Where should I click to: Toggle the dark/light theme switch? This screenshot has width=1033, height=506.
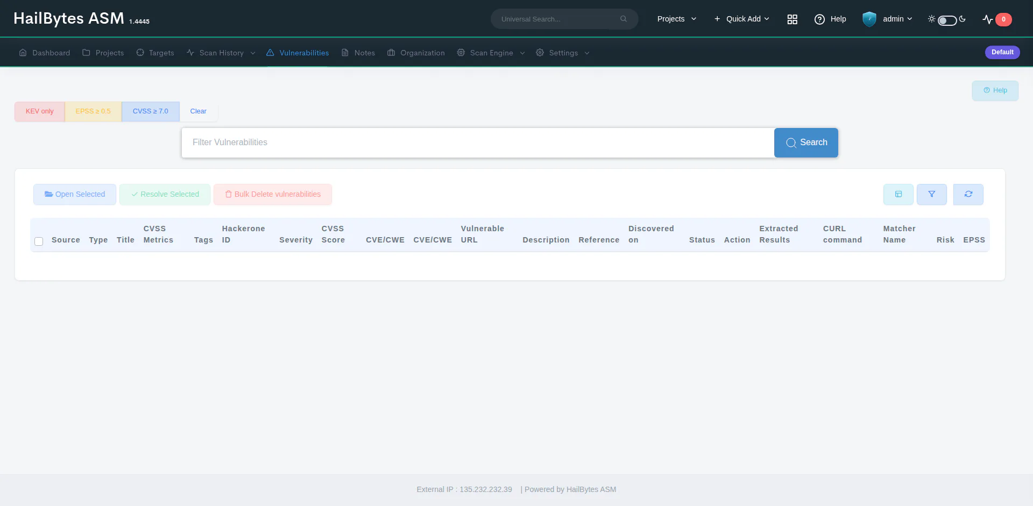coord(947,20)
